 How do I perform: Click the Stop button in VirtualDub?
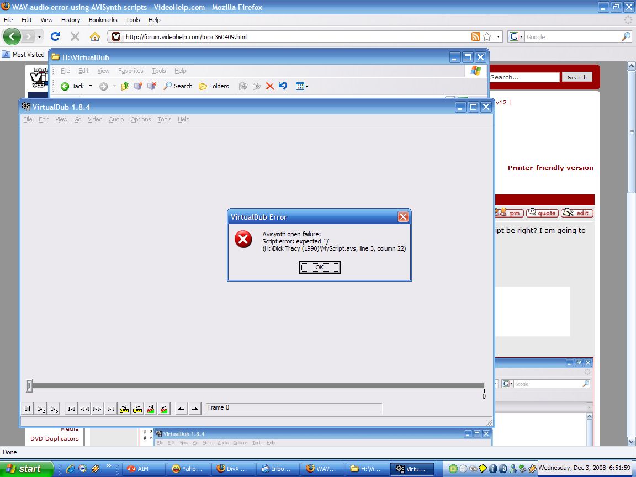(28, 409)
